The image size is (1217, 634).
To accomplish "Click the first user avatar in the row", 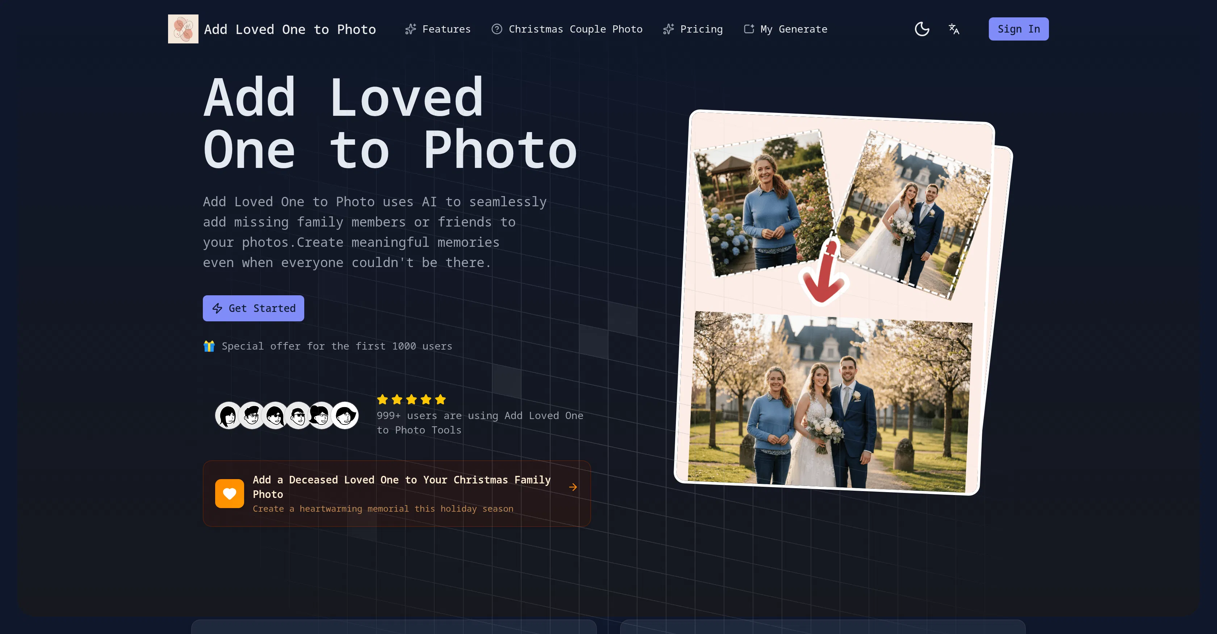I will coord(229,415).
